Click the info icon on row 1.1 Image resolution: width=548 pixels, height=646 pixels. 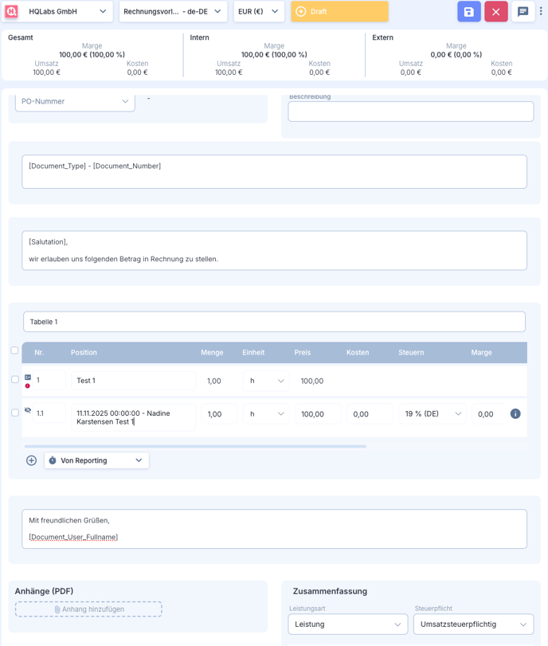(515, 414)
